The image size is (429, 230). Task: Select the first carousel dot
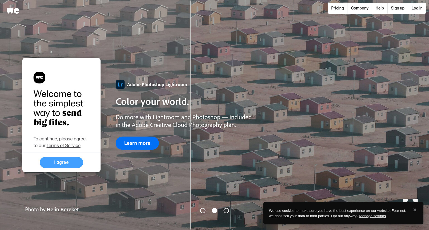pyautogui.click(x=203, y=211)
